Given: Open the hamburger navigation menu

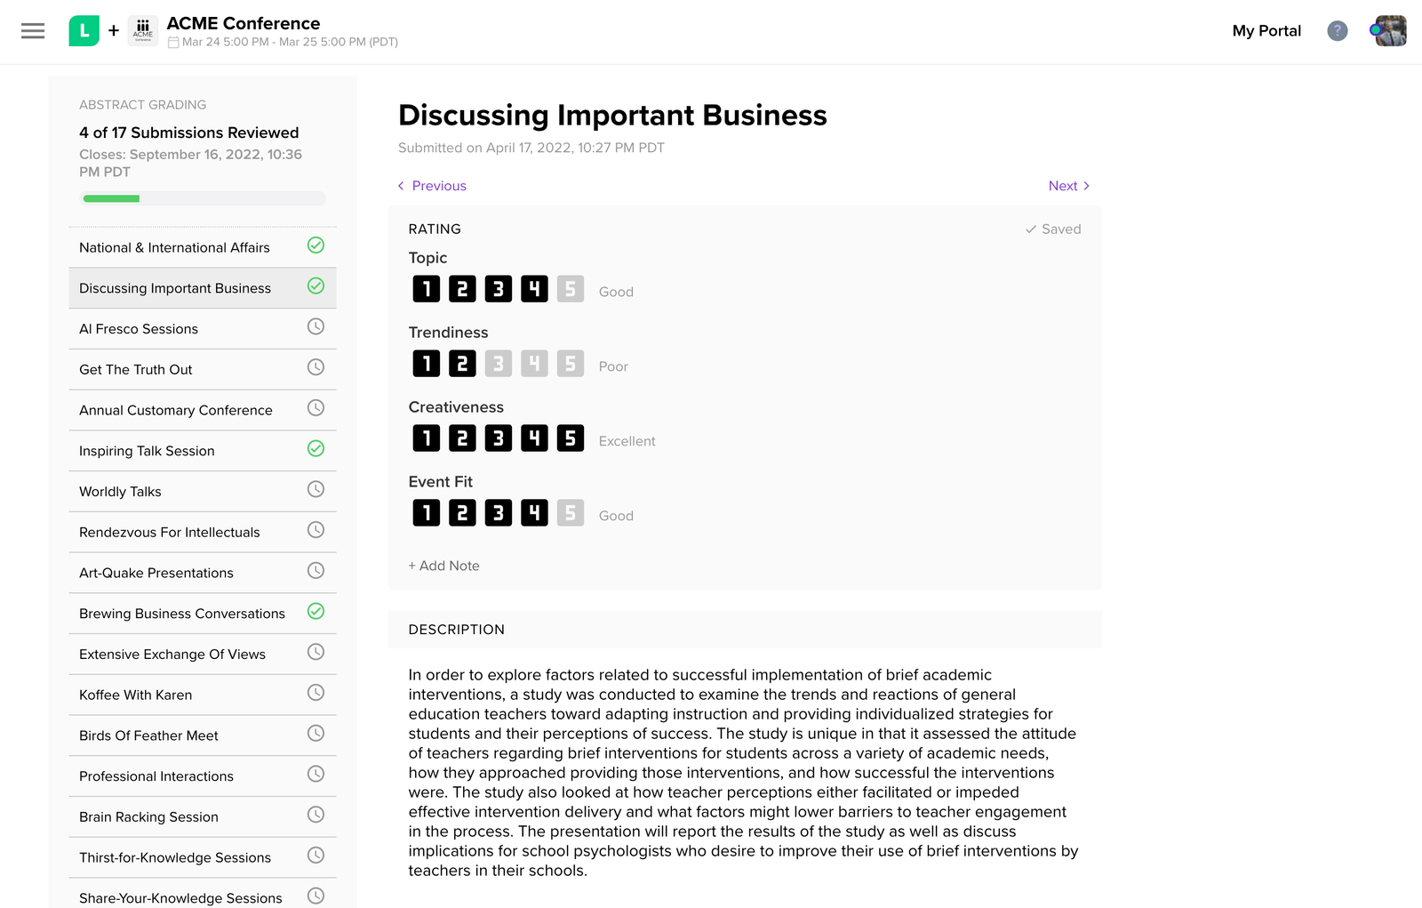Looking at the screenshot, I should click(33, 30).
